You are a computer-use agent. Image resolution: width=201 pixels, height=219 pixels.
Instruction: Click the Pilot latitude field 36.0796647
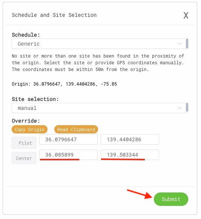[x=68, y=139]
